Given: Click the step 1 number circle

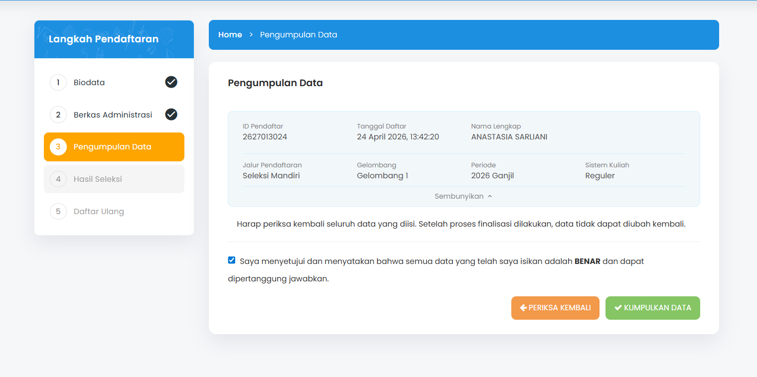Looking at the screenshot, I should pyautogui.click(x=58, y=83).
